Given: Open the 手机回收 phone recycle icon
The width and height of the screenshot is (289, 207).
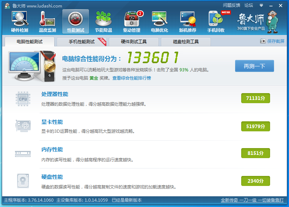Looking at the screenshot, I should tap(216, 19).
